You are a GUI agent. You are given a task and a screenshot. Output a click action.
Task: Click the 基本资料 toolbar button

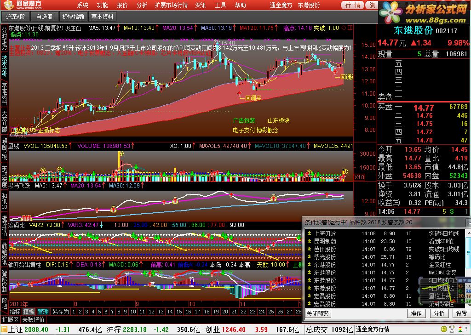tap(103, 17)
